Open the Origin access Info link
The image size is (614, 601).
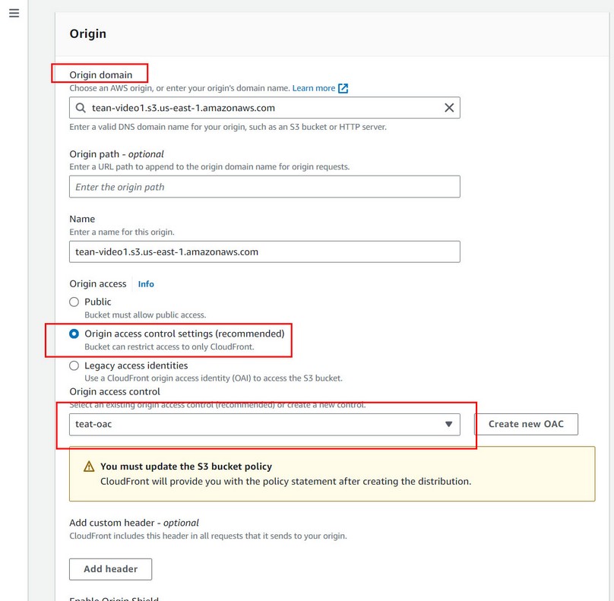pyautogui.click(x=146, y=284)
